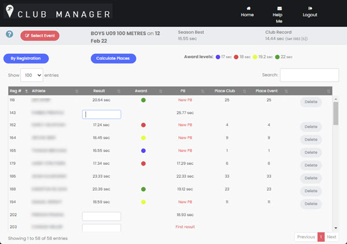
Task: Sort by Reg # column arrows
Action: 27,91
